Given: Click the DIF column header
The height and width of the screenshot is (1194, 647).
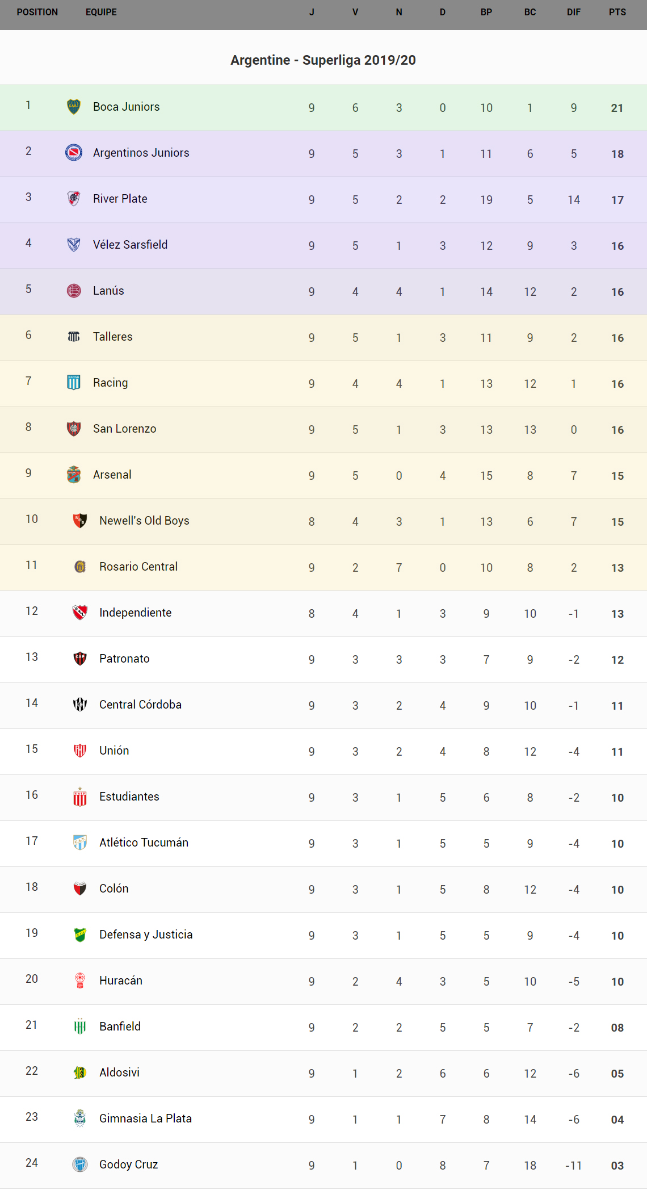Looking at the screenshot, I should (574, 12).
